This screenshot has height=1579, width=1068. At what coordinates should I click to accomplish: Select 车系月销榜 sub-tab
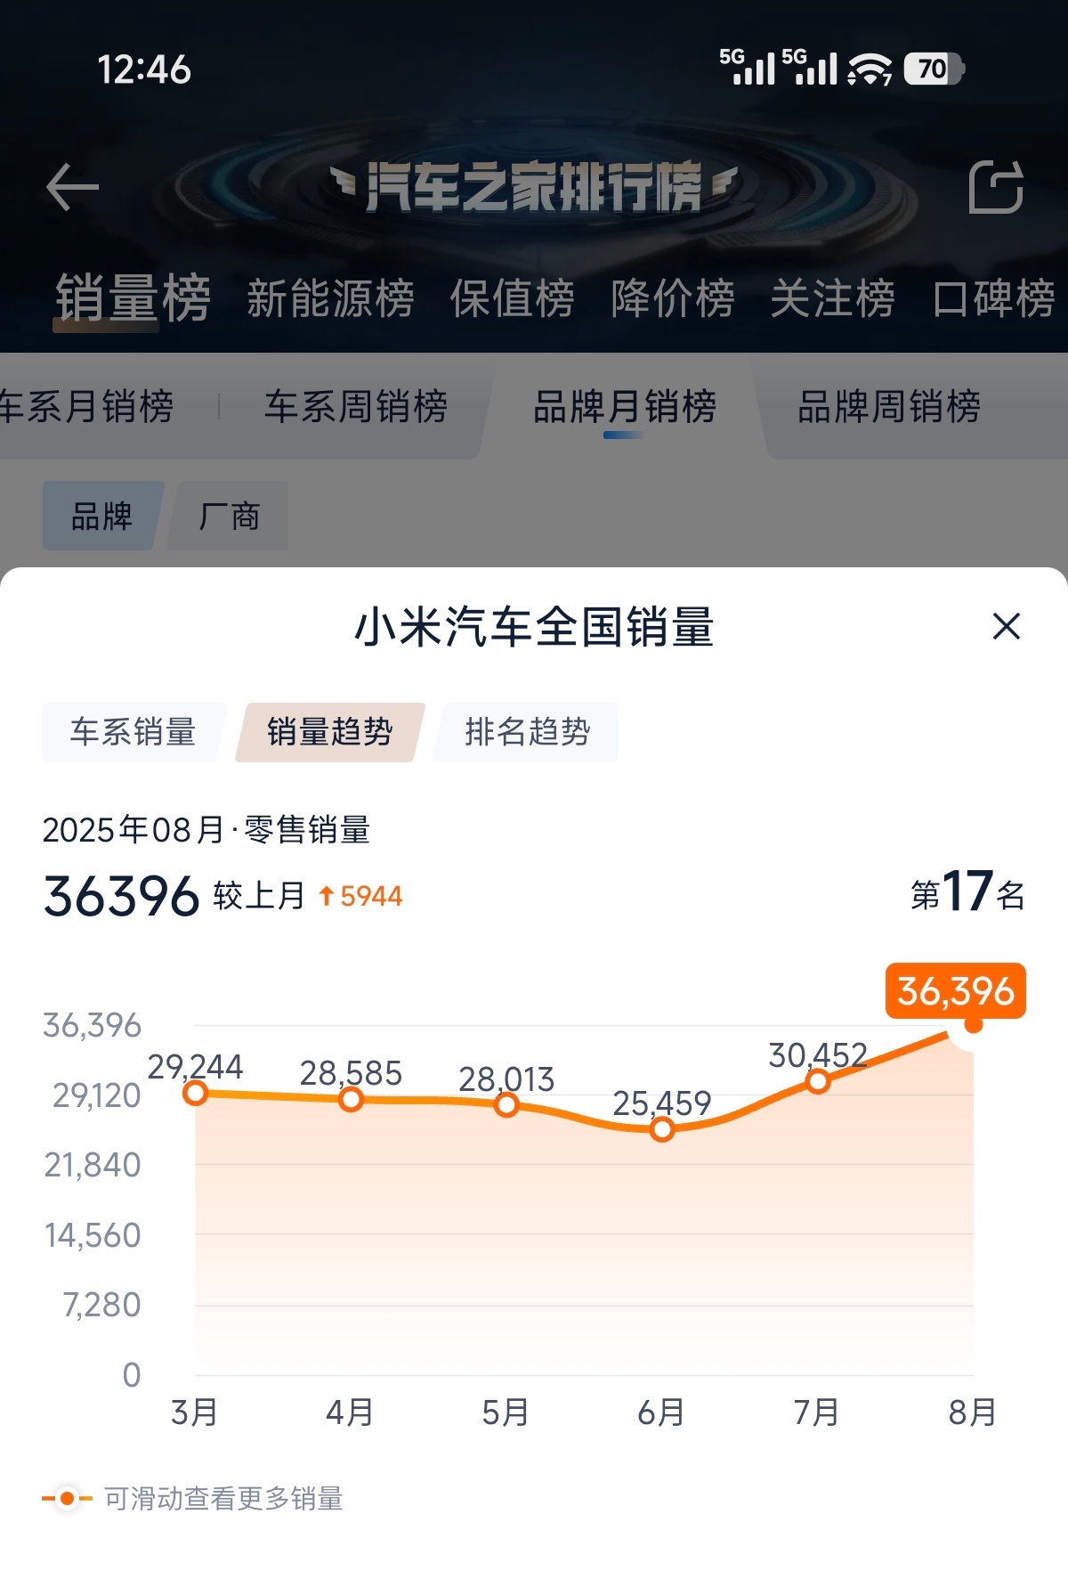click(x=86, y=407)
